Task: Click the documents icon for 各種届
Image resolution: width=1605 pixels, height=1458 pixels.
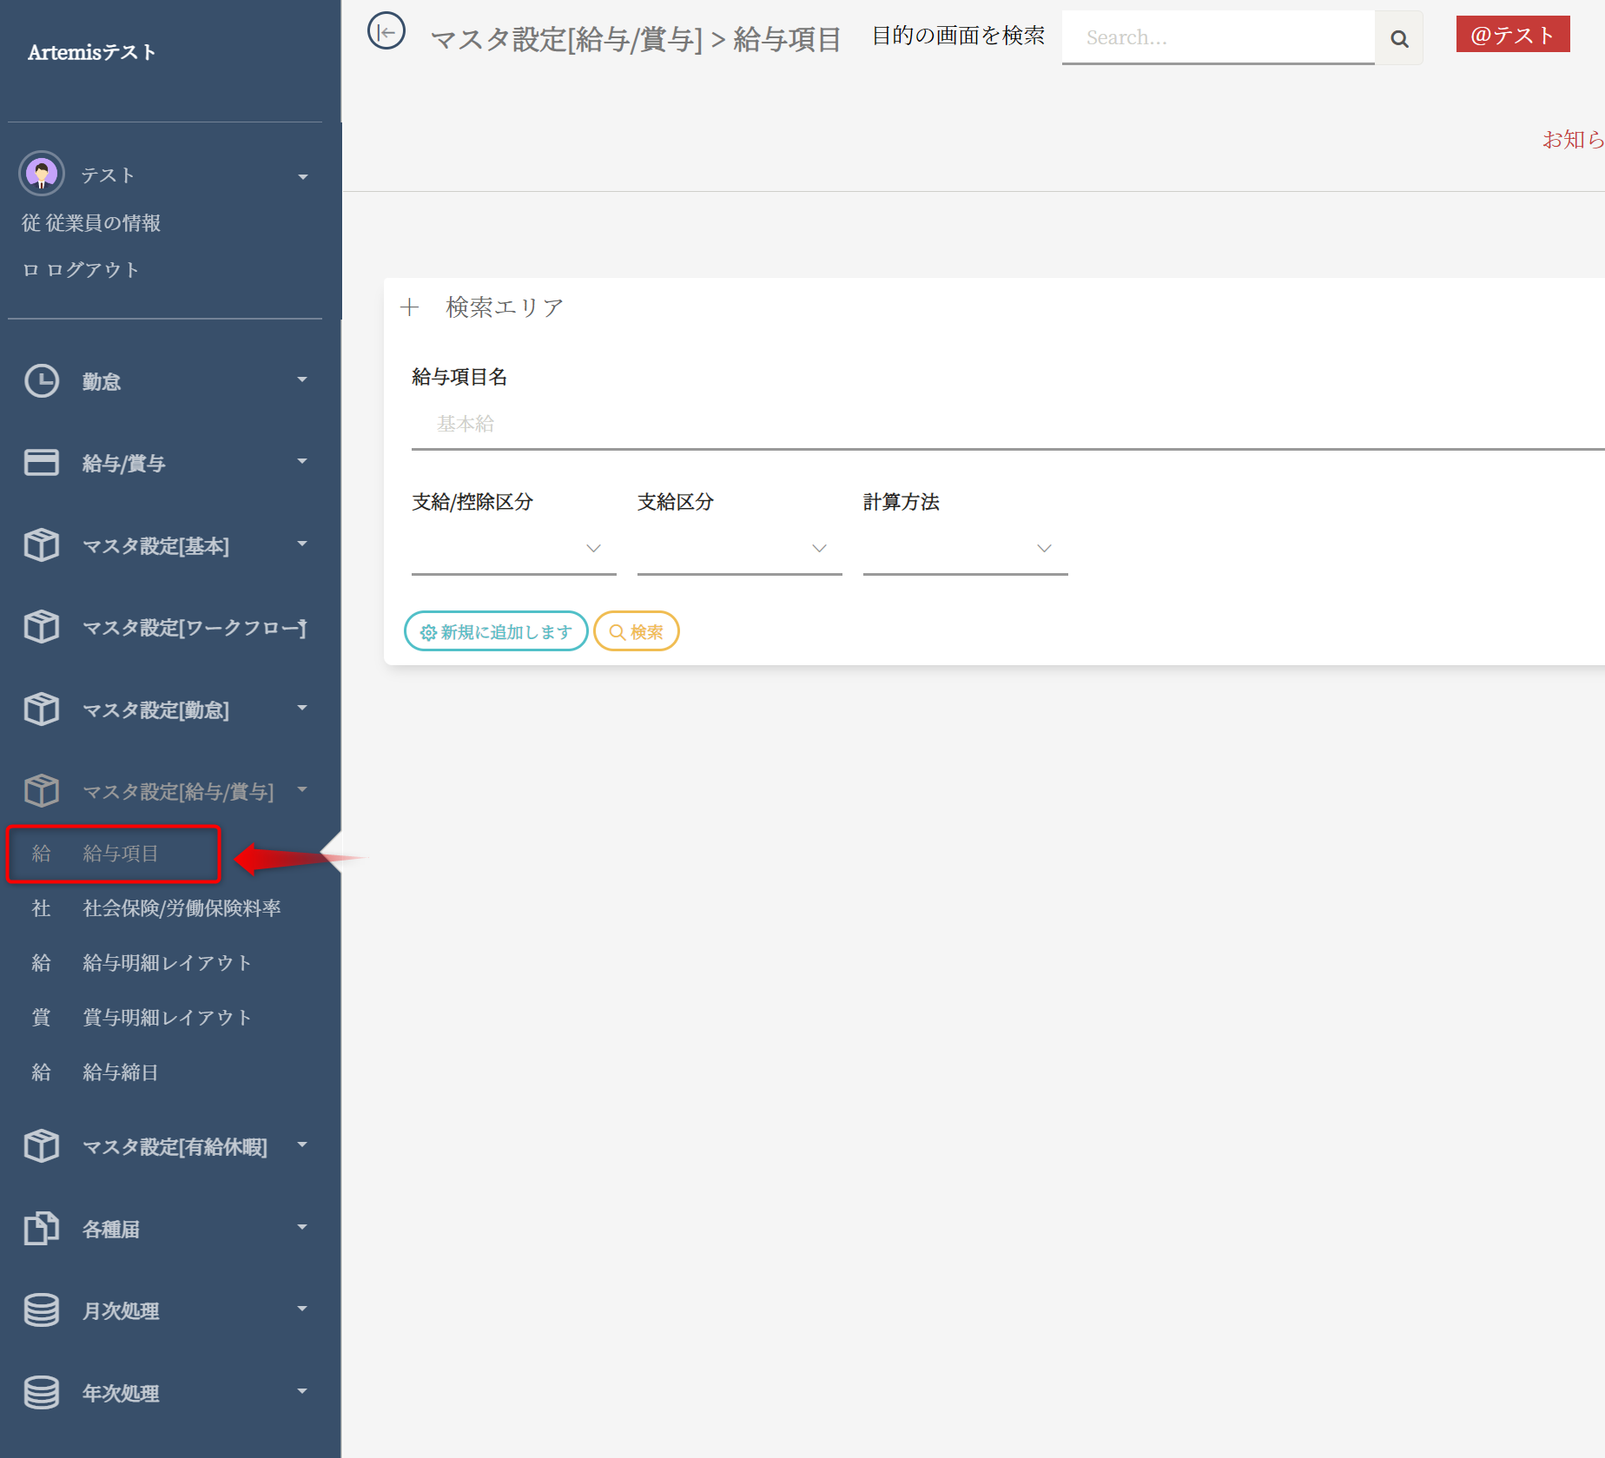Action: pyautogui.click(x=41, y=1229)
